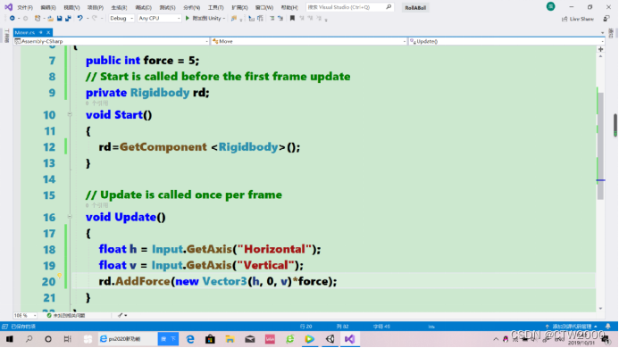The width and height of the screenshot is (619, 348).
Task: Click the Redo toolbar icon
Action: coord(95,18)
